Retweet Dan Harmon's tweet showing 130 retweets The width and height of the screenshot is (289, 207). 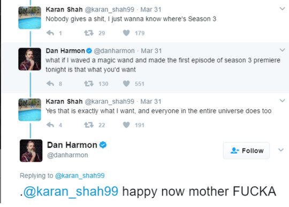[89, 84]
